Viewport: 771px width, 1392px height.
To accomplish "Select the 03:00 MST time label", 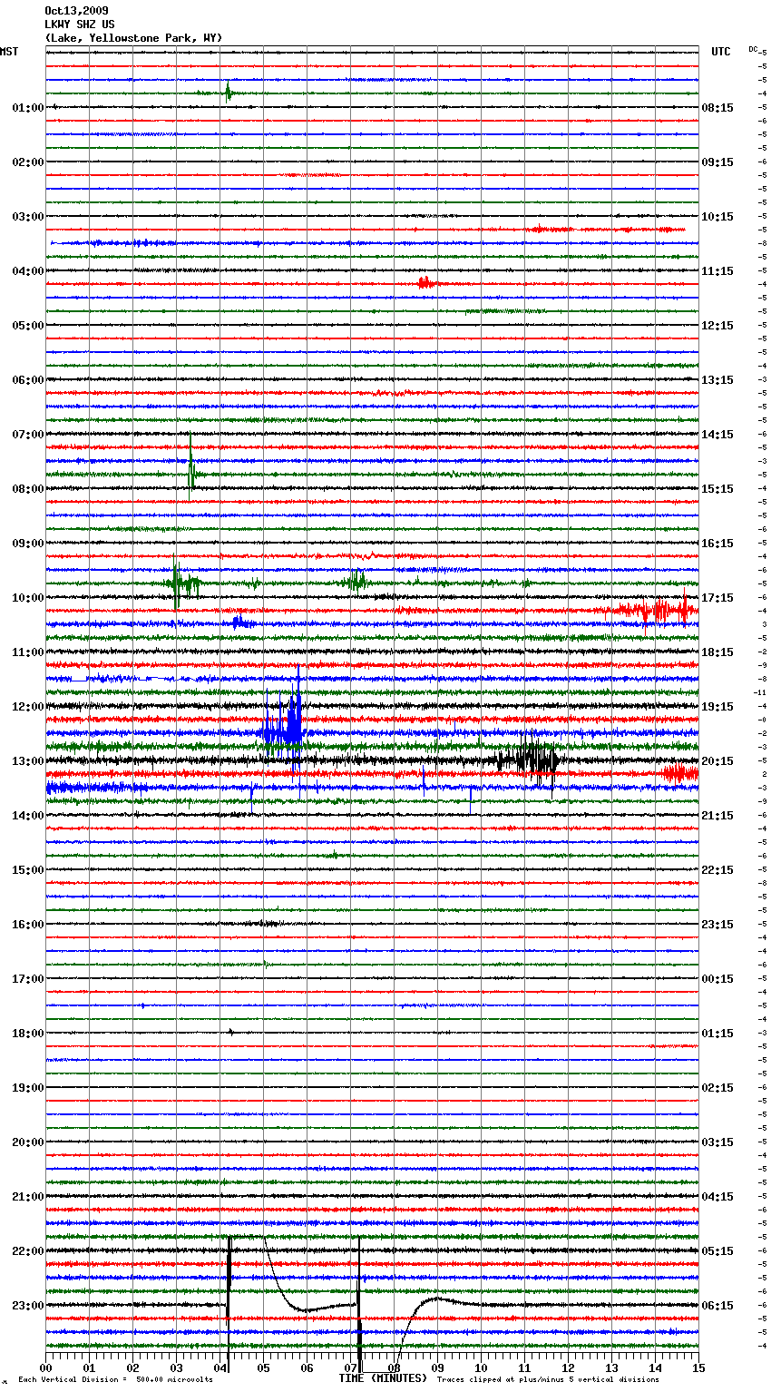I will click(27, 217).
